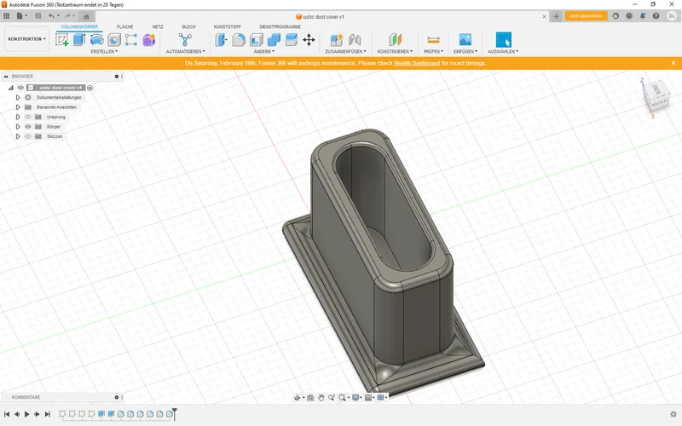Click the rectangular pattern tool icon
This screenshot has width=682, height=426.
pos(131,40)
